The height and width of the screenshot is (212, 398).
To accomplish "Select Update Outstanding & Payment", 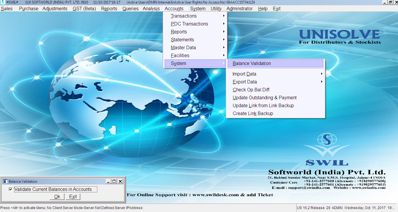I will coord(275,98).
